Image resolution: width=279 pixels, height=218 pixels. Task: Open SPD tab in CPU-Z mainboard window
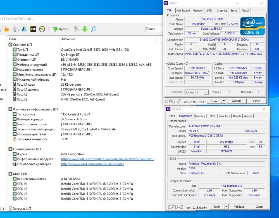coord(212,116)
